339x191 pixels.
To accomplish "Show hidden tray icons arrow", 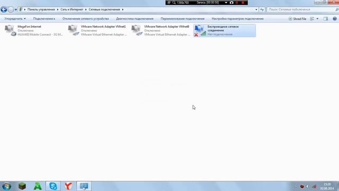I will click(x=296, y=186).
